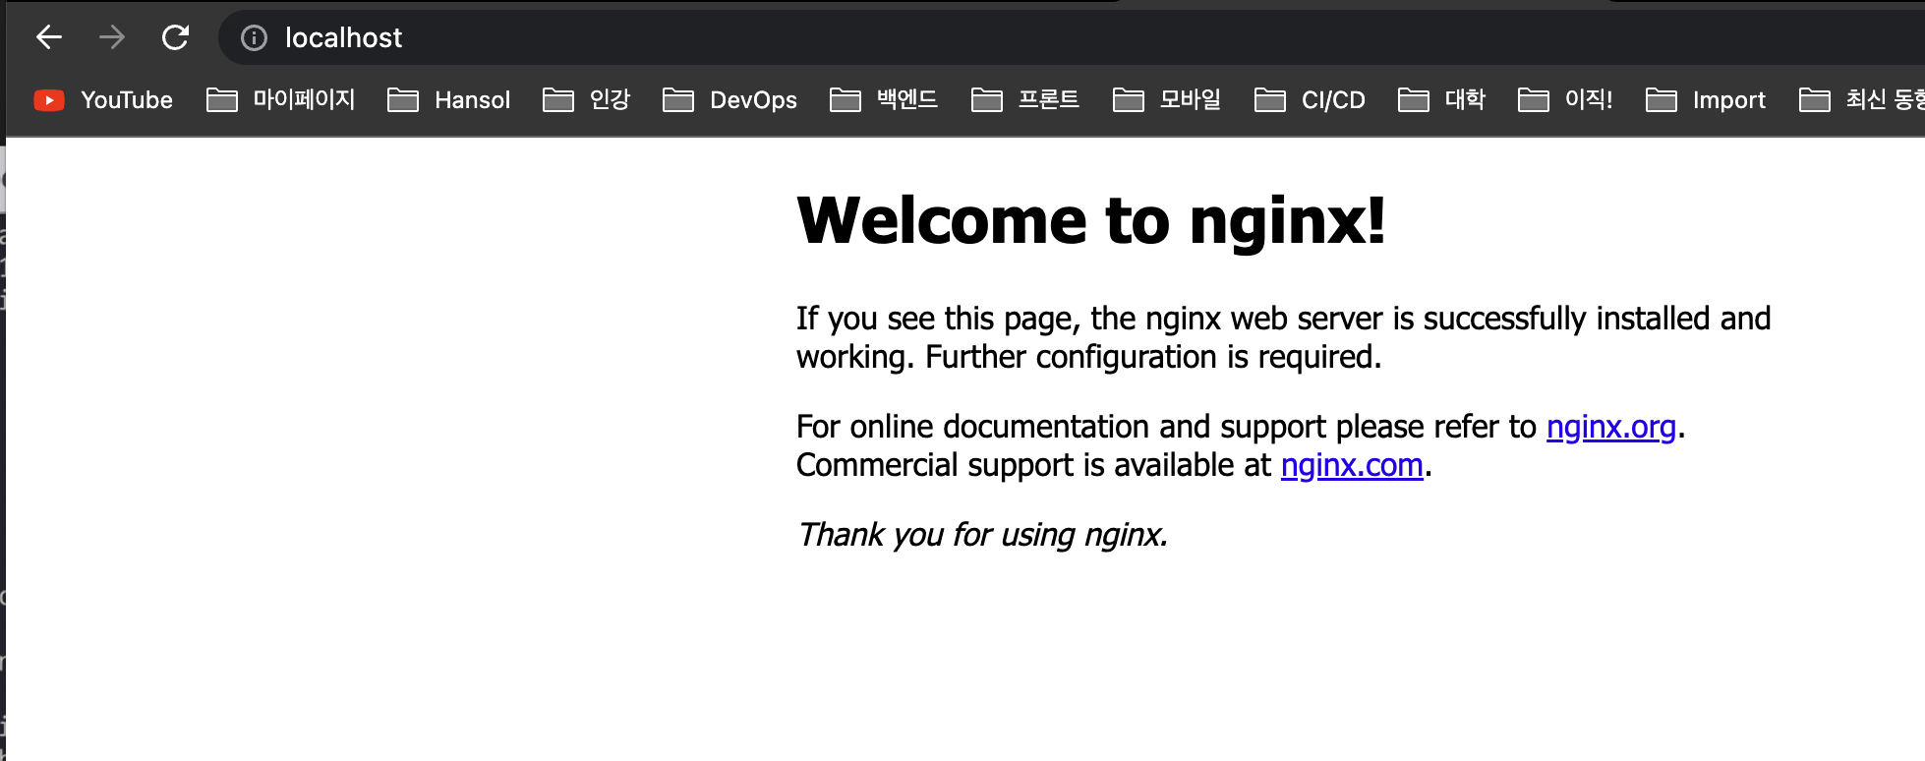Open the 최신 동향 bookmark folder
This screenshot has height=761, width=1925.
click(x=1861, y=99)
